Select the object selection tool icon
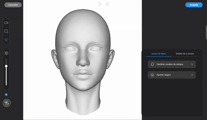Viewport: 207px width, 120px height. [x=6, y=31]
